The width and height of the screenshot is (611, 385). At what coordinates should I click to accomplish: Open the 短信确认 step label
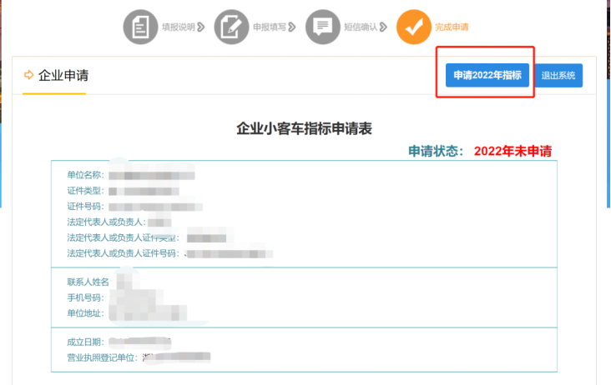360,27
